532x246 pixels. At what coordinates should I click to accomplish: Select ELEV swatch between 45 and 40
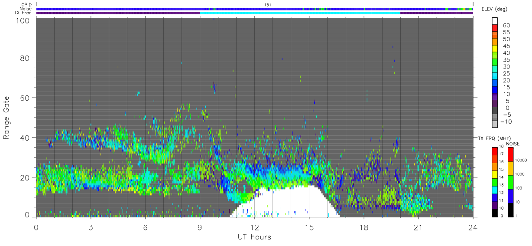(495, 49)
